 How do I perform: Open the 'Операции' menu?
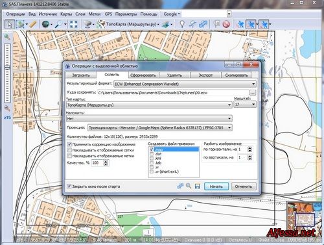click(16, 14)
